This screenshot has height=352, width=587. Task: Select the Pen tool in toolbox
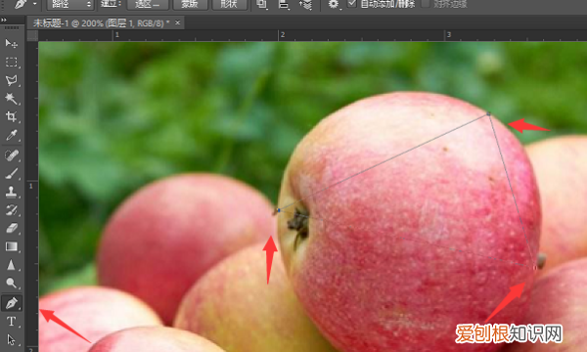coord(11,303)
